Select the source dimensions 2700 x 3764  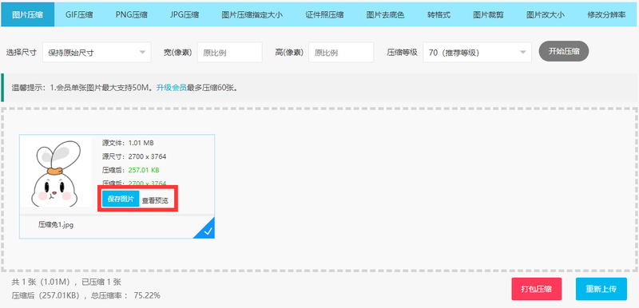pos(147,156)
